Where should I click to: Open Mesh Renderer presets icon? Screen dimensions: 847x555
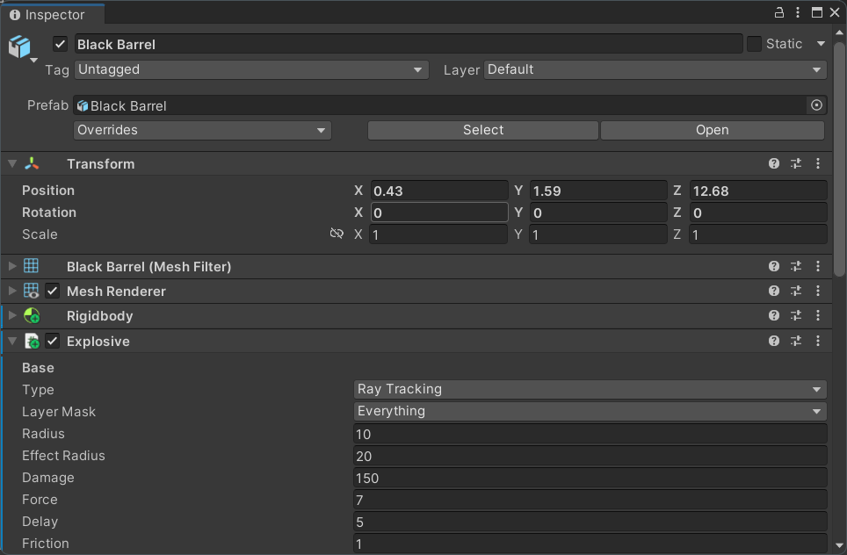pos(796,291)
